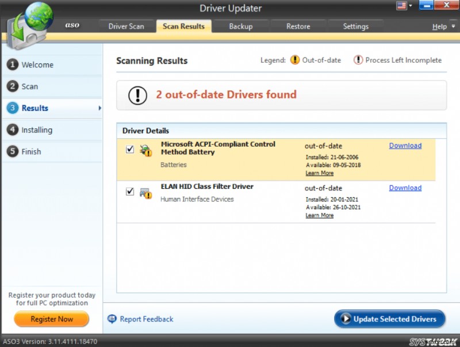Click the US flag language icon
Image resolution: width=460 pixels, height=347 pixels.
(x=401, y=6)
